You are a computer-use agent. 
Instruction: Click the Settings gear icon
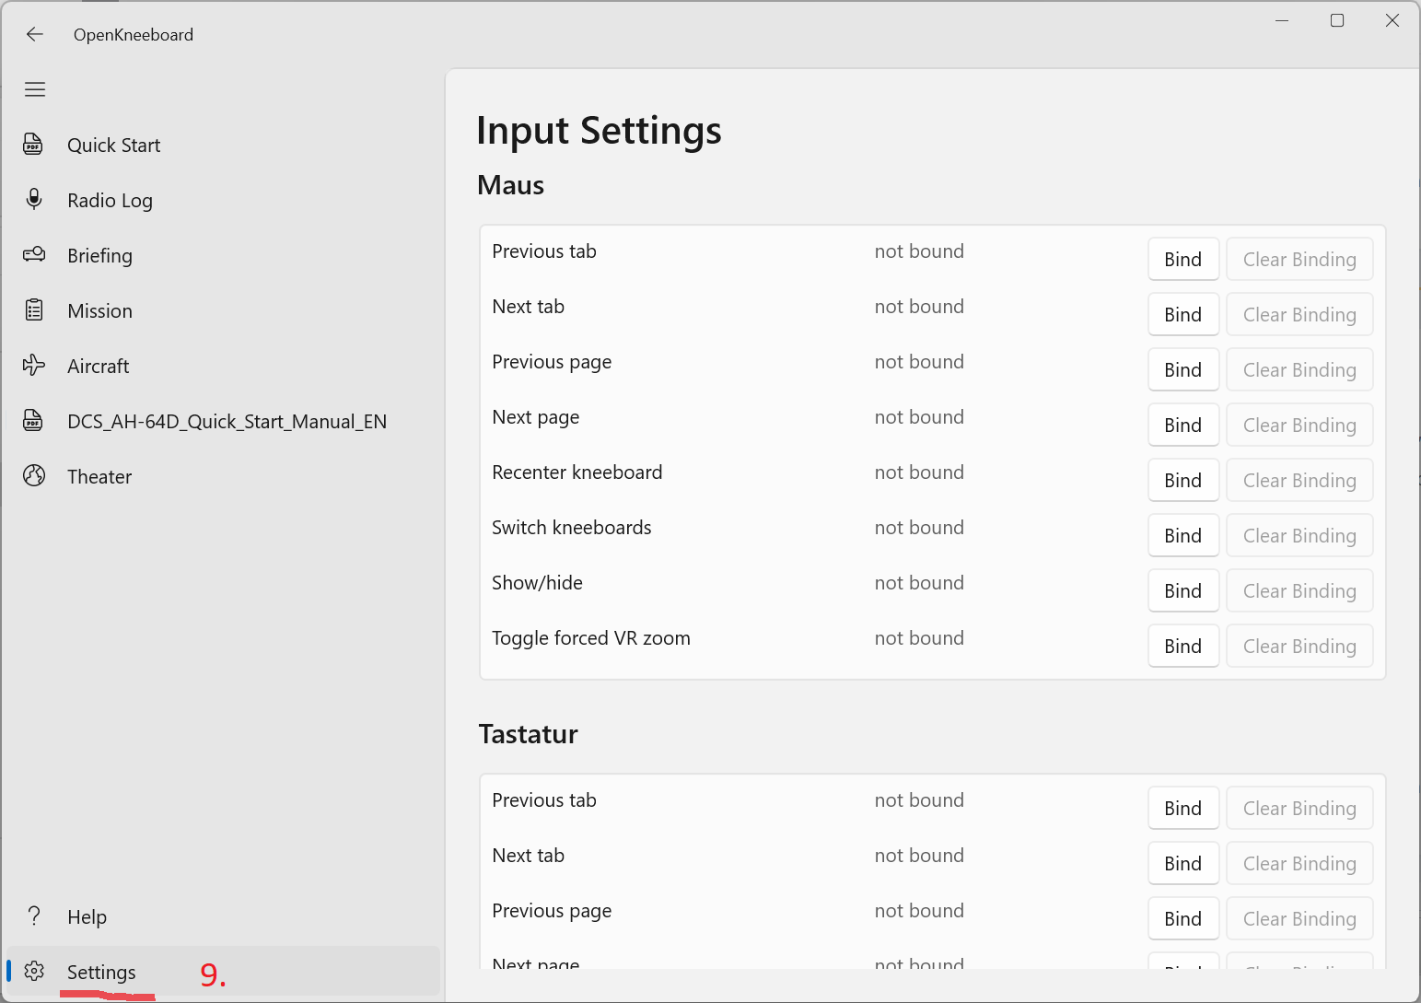tap(34, 972)
